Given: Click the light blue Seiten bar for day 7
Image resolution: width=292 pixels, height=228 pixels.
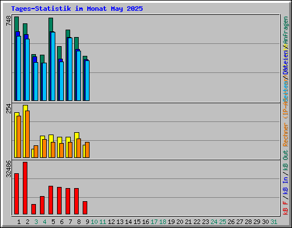Looking at the screenshot, I should [x=70, y=69].
